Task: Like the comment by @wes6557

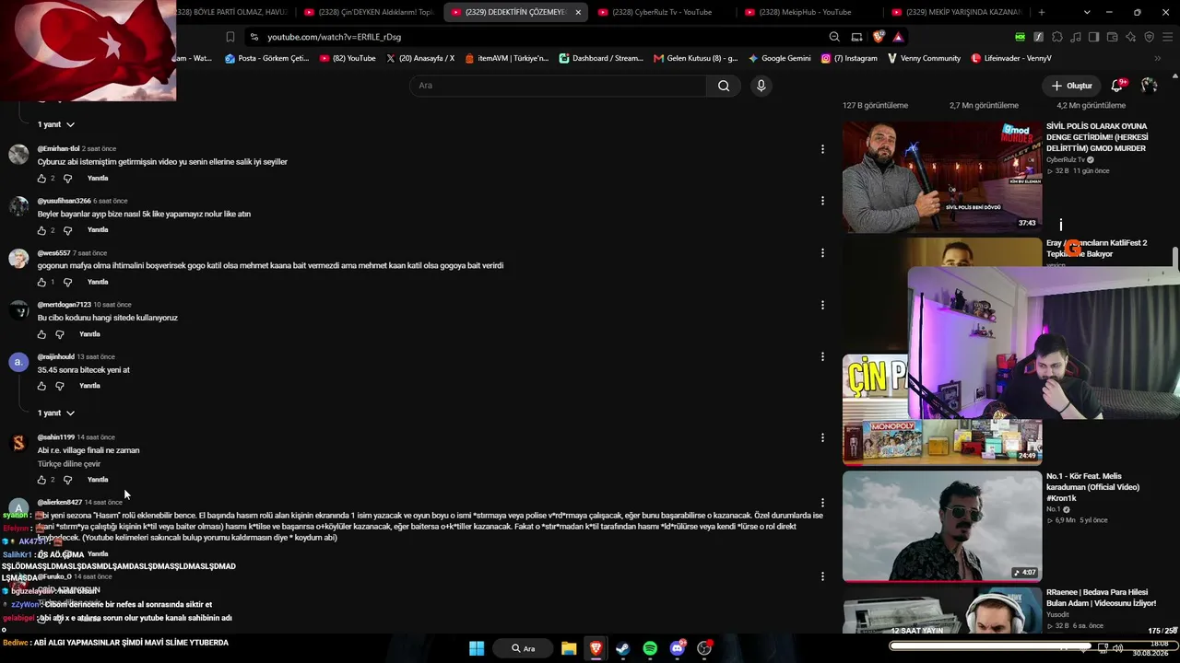Action: coord(41,283)
